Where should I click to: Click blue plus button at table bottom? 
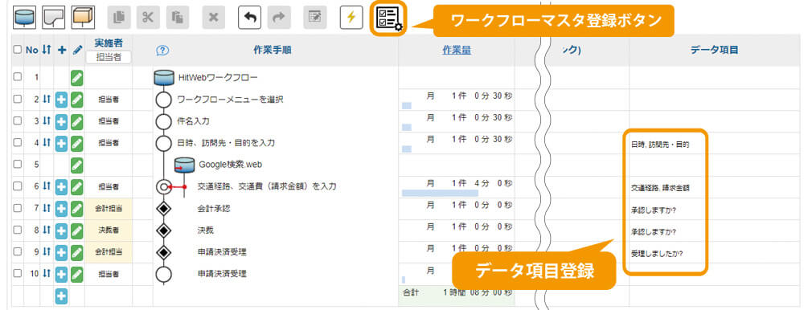click(x=62, y=296)
